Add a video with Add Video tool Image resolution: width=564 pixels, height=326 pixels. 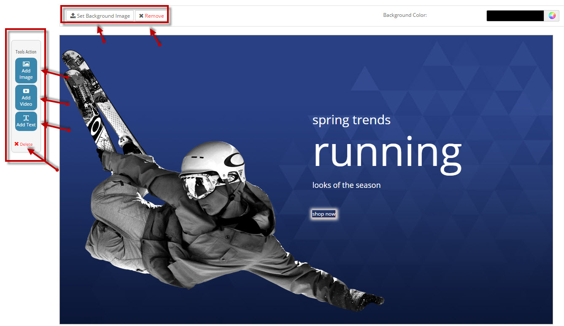(26, 98)
